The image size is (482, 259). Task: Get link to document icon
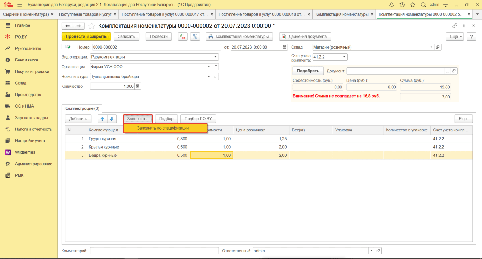click(454, 26)
